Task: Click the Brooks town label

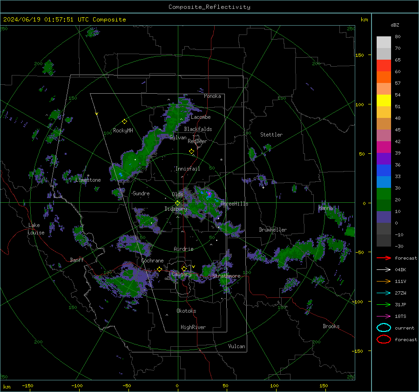Action: [331, 326]
